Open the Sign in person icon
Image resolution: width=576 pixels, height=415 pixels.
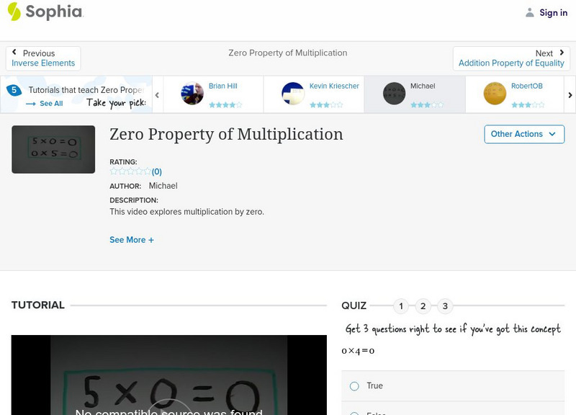[x=528, y=12]
